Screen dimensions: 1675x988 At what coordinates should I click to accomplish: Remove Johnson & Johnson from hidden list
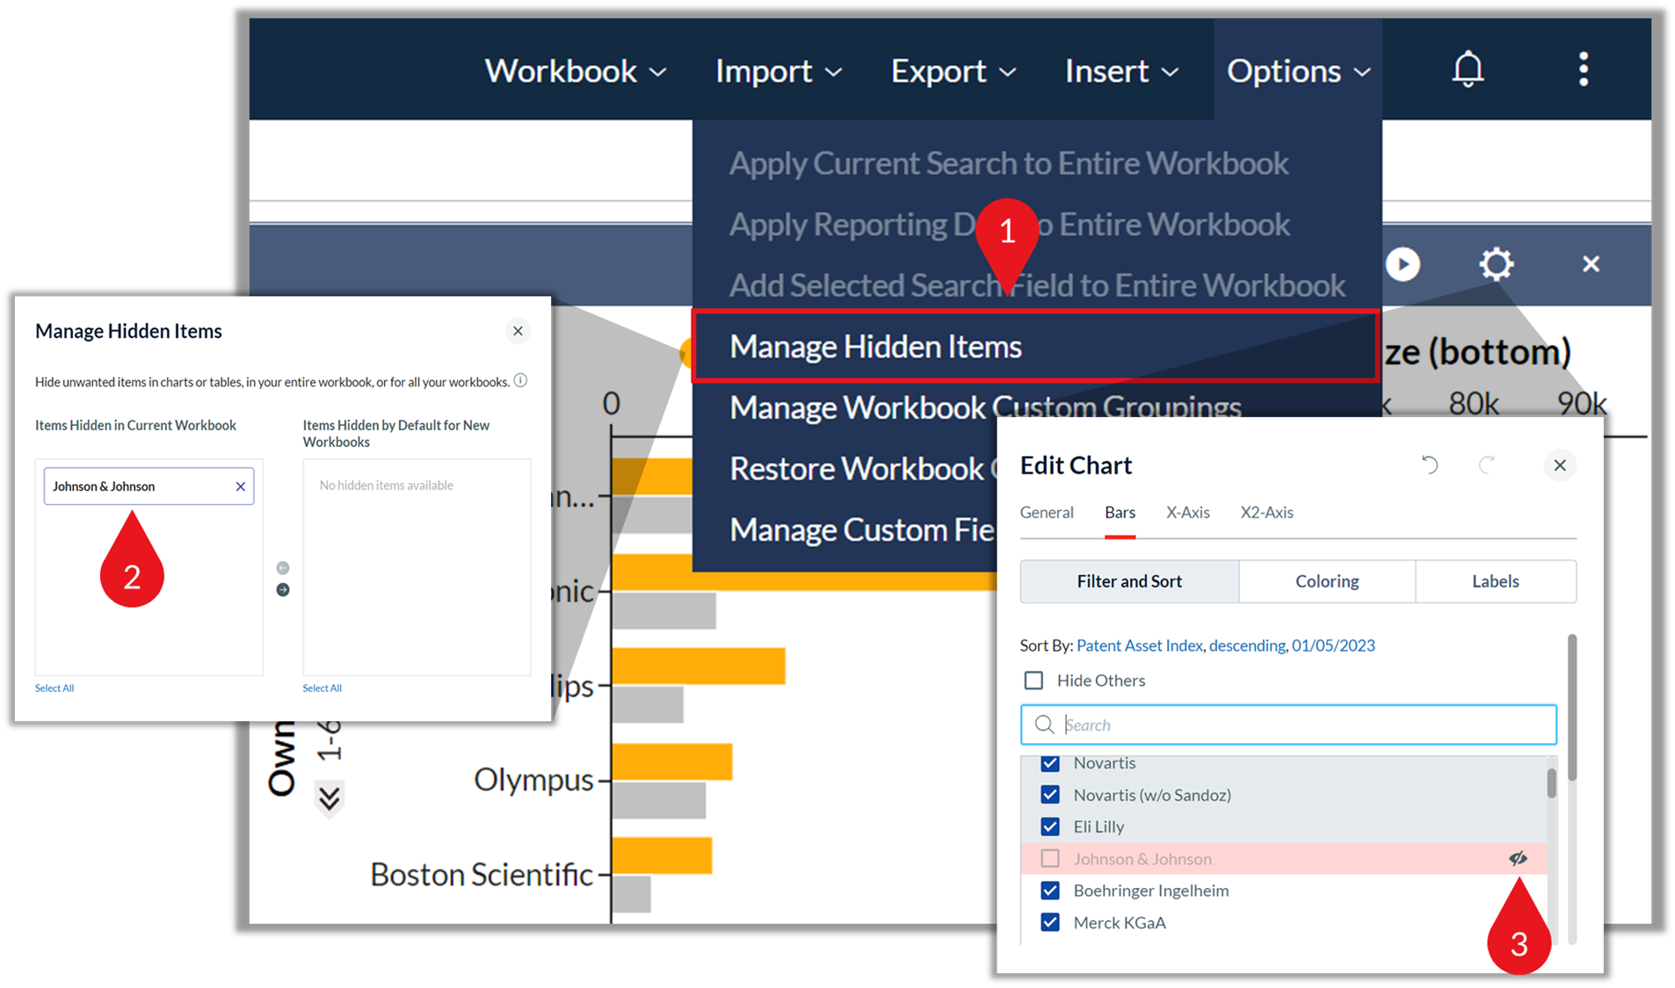pos(240,487)
